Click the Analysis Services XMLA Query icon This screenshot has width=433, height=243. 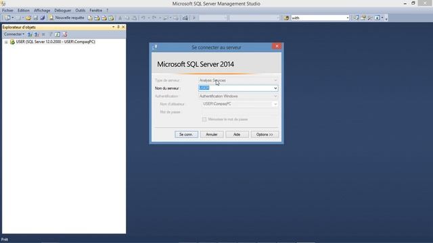pos(111,18)
